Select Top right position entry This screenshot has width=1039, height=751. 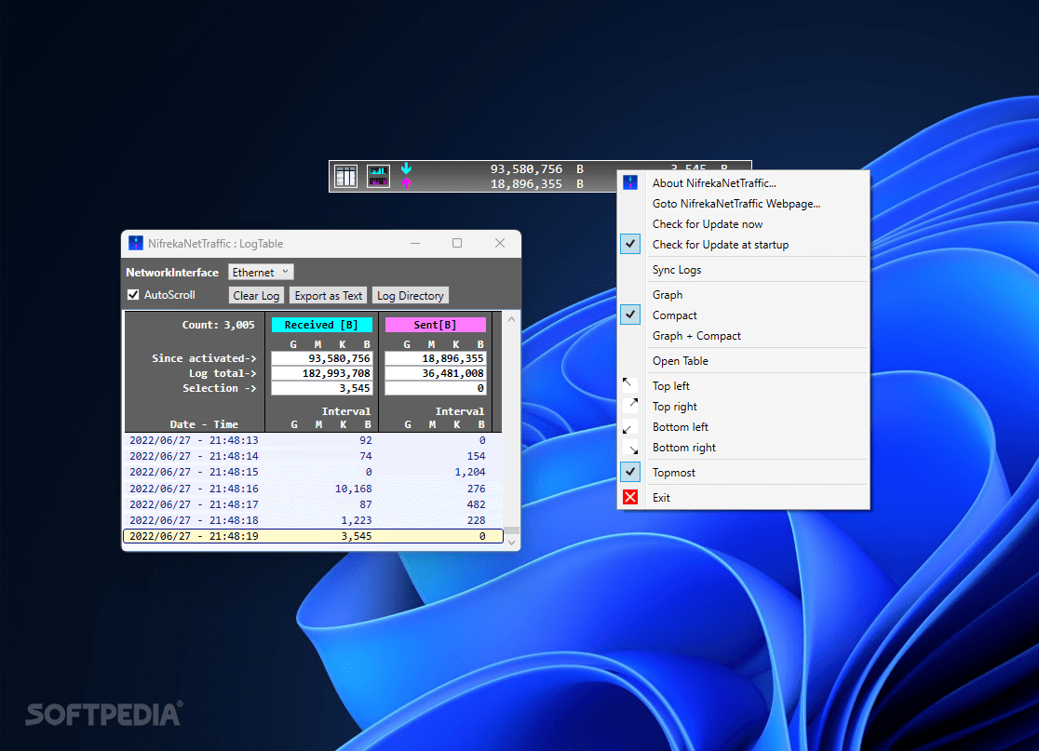pos(675,408)
